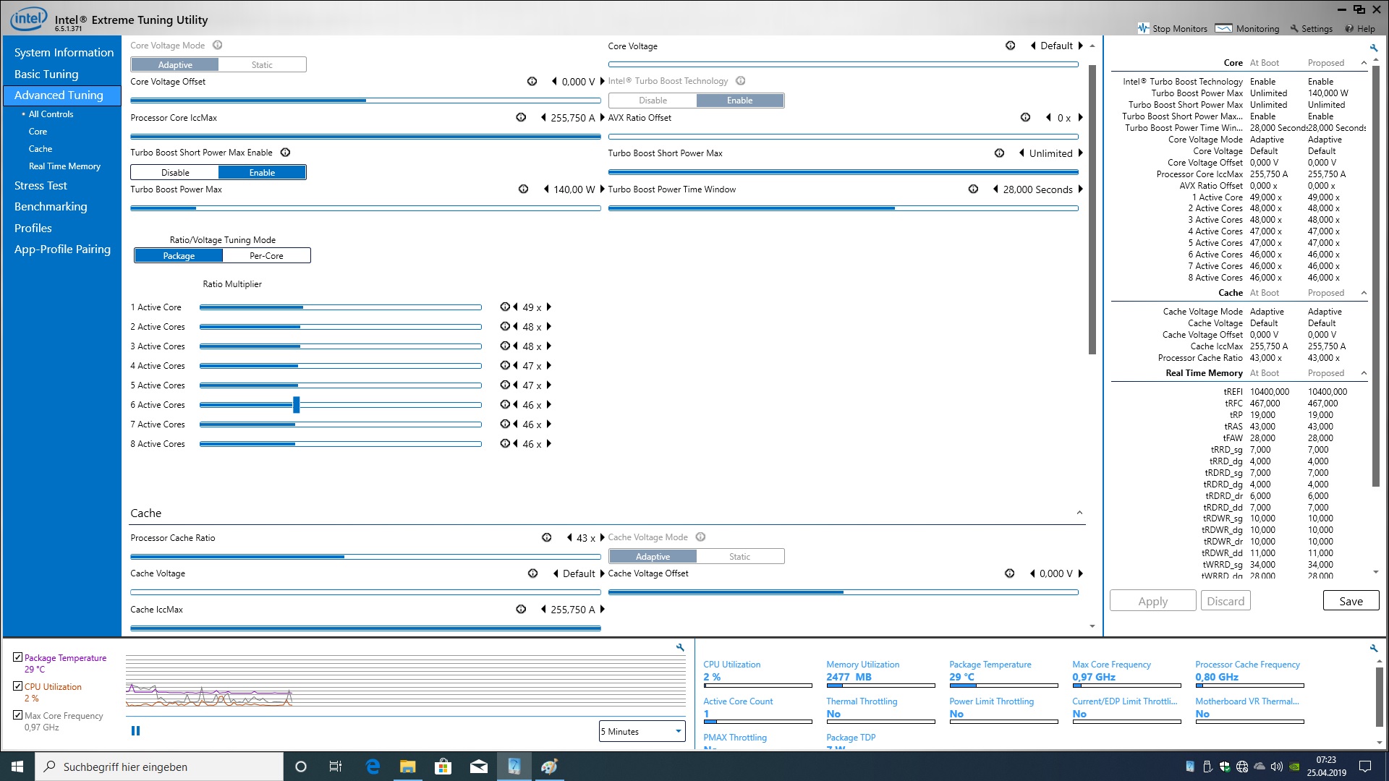Uncheck Max Core Frequency graph checkbox
This screenshot has height=781, width=1389.
[x=18, y=715]
